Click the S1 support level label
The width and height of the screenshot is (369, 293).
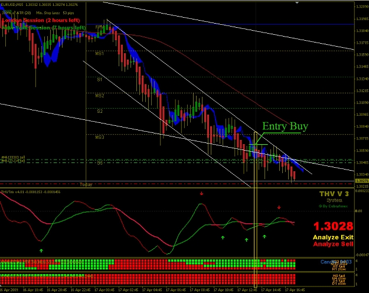[100, 80]
